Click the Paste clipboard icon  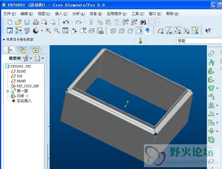pos(108,22)
